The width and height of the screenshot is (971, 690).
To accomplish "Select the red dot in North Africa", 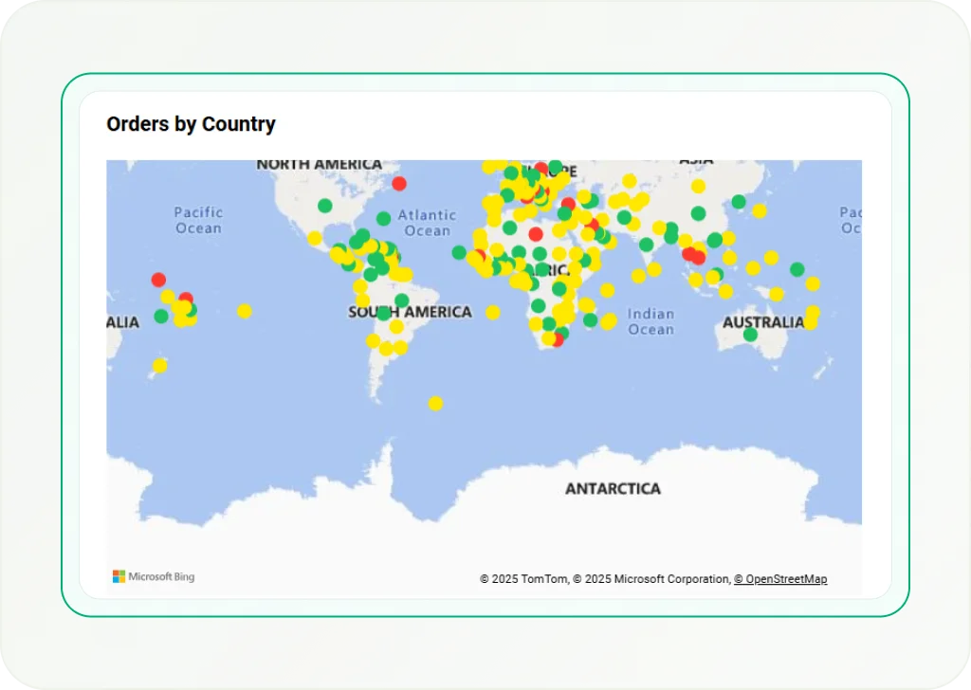I will [536, 234].
